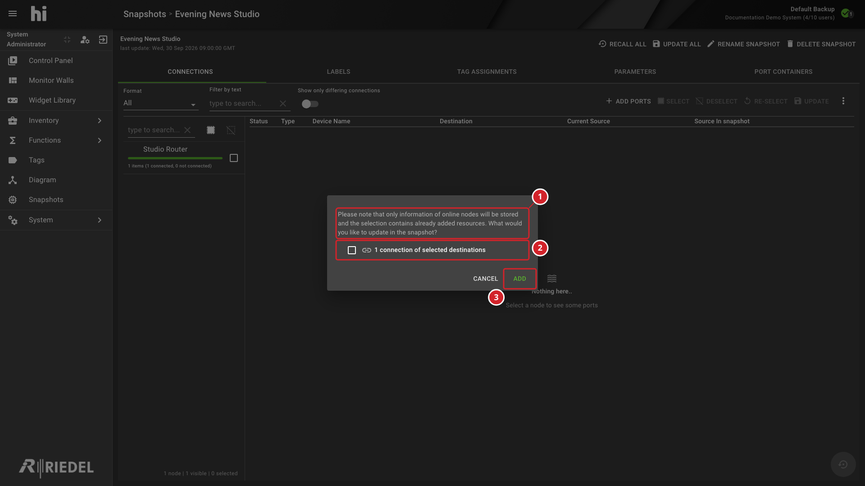Tick the Studio Router node checkbox
The width and height of the screenshot is (865, 486).
(x=234, y=158)
